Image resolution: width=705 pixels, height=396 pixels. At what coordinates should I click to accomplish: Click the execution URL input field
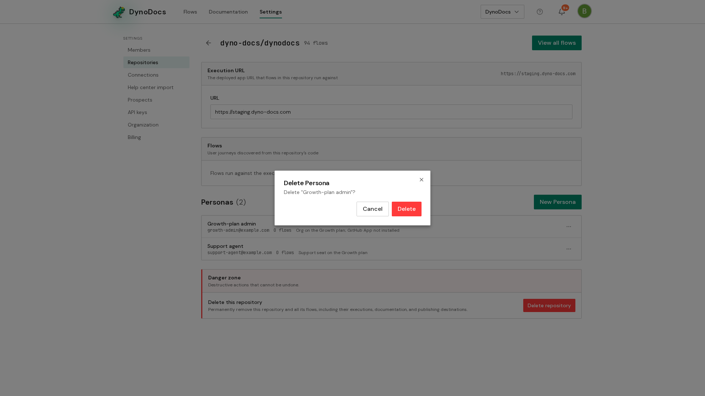pyautogui.click(x=391, y=112)
